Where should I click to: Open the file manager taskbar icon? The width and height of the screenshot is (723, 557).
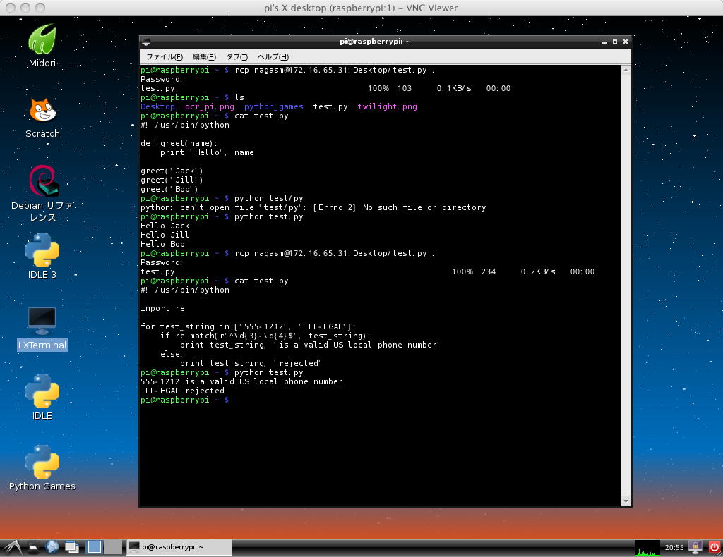pos(33,547)
